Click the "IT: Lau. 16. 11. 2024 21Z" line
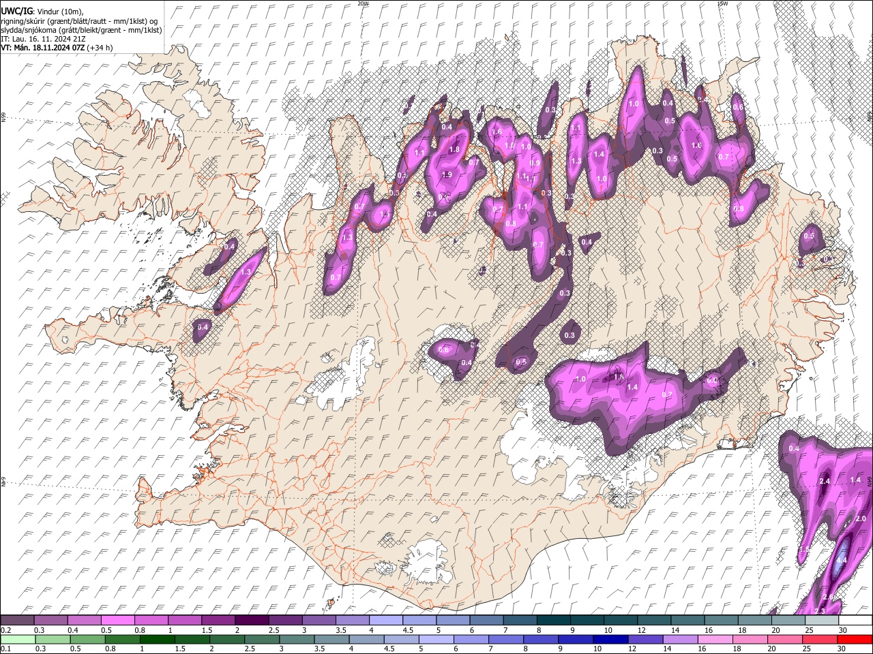This screenshot has height=654, width=873. [x=43, y=39]
